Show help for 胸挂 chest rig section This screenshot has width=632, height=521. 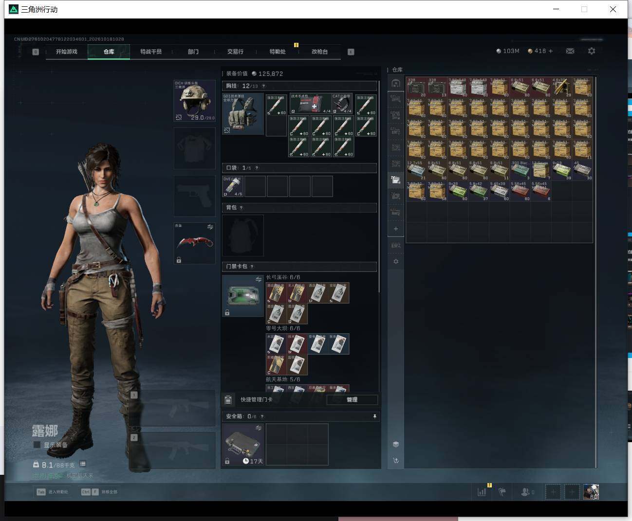263,86
